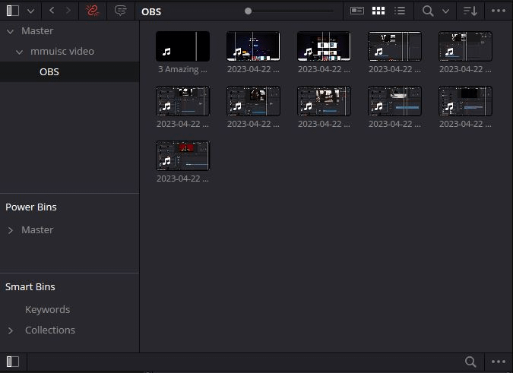Switch to list view mode
513x373 pixels.
pos(400,11)
